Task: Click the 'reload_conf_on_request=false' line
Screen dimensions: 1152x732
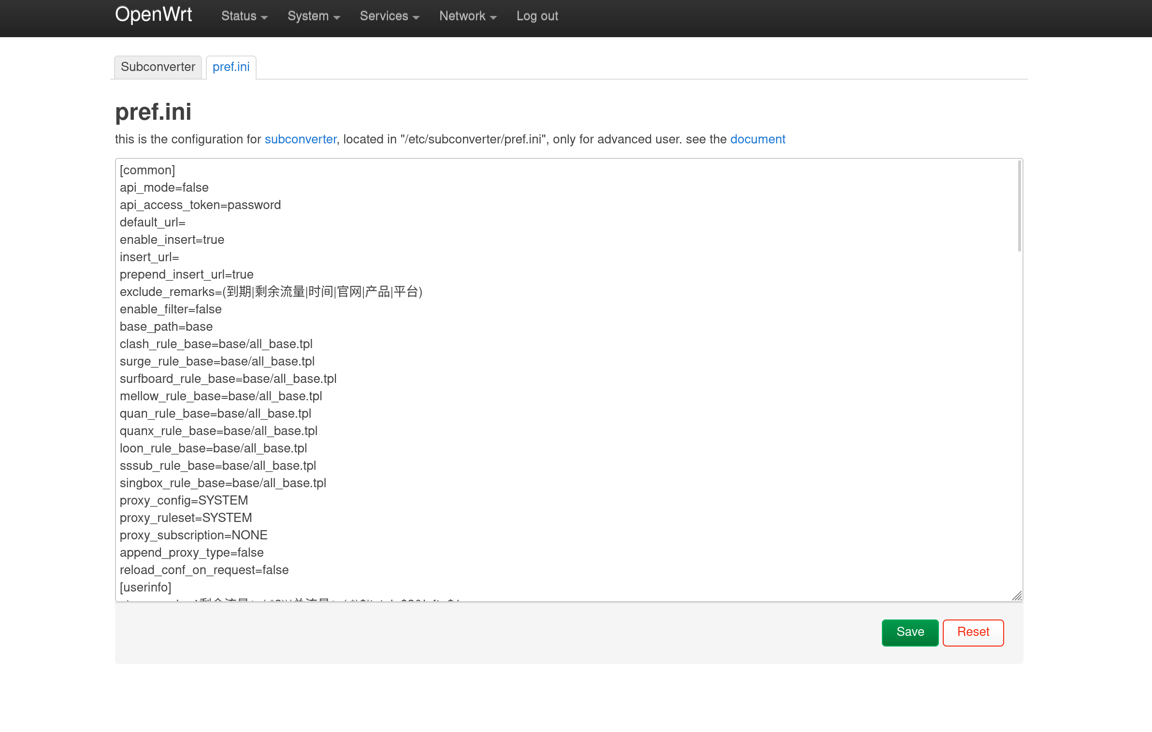Action: click(x=204, y=570)
